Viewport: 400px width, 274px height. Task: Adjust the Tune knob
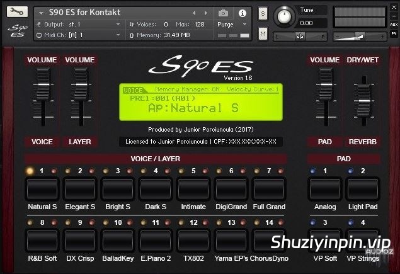(284, 16)
